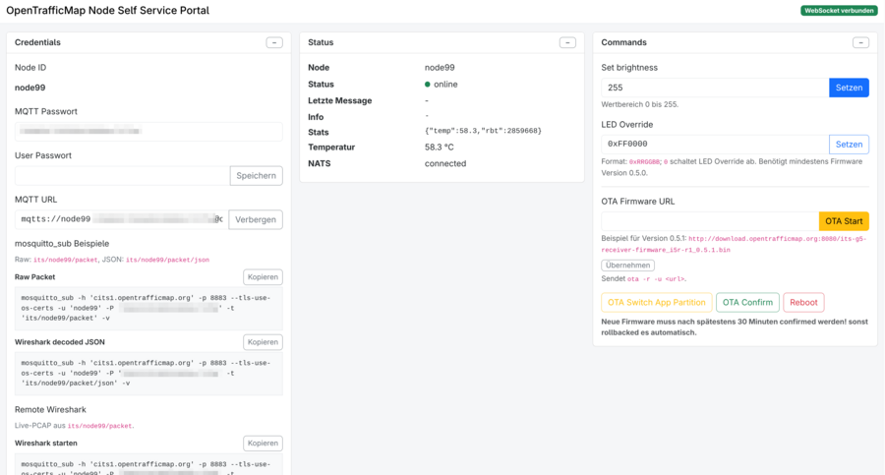Focus the LED Override input field
Viewport: 885px width, 475px height.
(x=715, y=145)
